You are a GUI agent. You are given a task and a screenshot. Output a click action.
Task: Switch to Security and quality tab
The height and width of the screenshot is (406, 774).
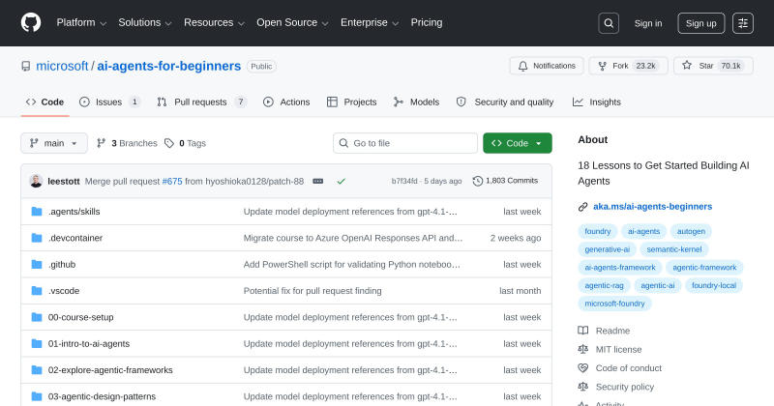[504, 102]
